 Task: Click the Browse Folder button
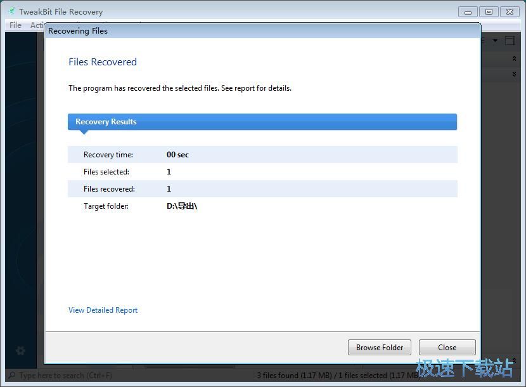tap(380, 348)
